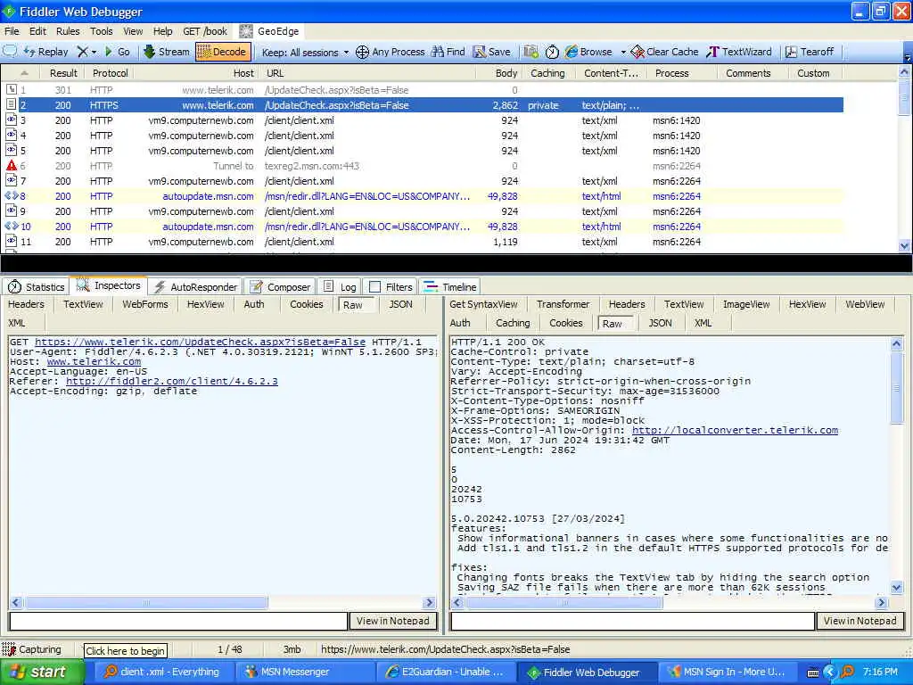Click request pane View in Notepad button
This screenshot has height=685, width=913.
point(393,621)
